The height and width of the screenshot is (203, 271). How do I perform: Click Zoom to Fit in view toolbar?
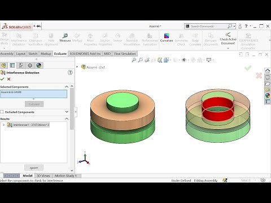(134, 60)
